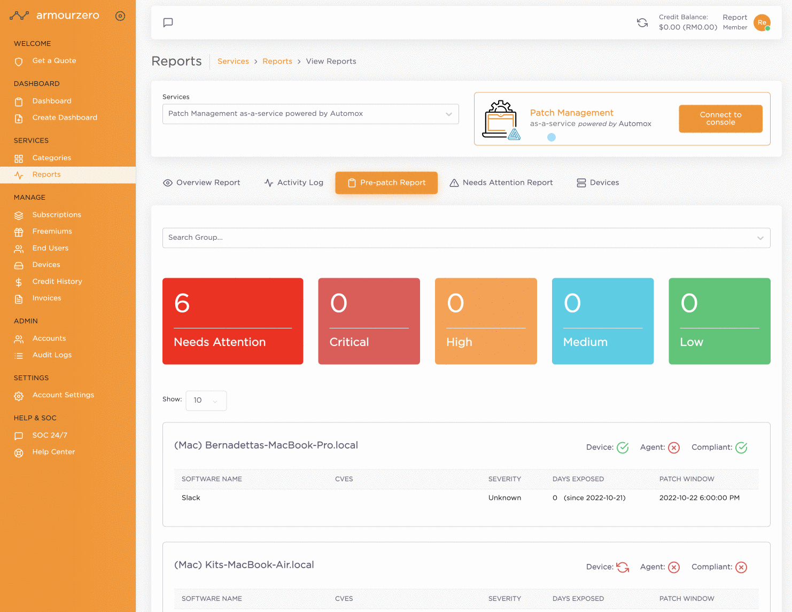The height and width of the screenshot is (612, 792).
Task: Click the Freemiums gift icon
Action: [19, 232]
